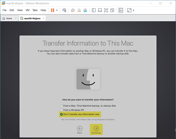Choose Don't transfer any information now
Image resolution: width=176 pixels, height=139 pixels.
click(80, 114)
